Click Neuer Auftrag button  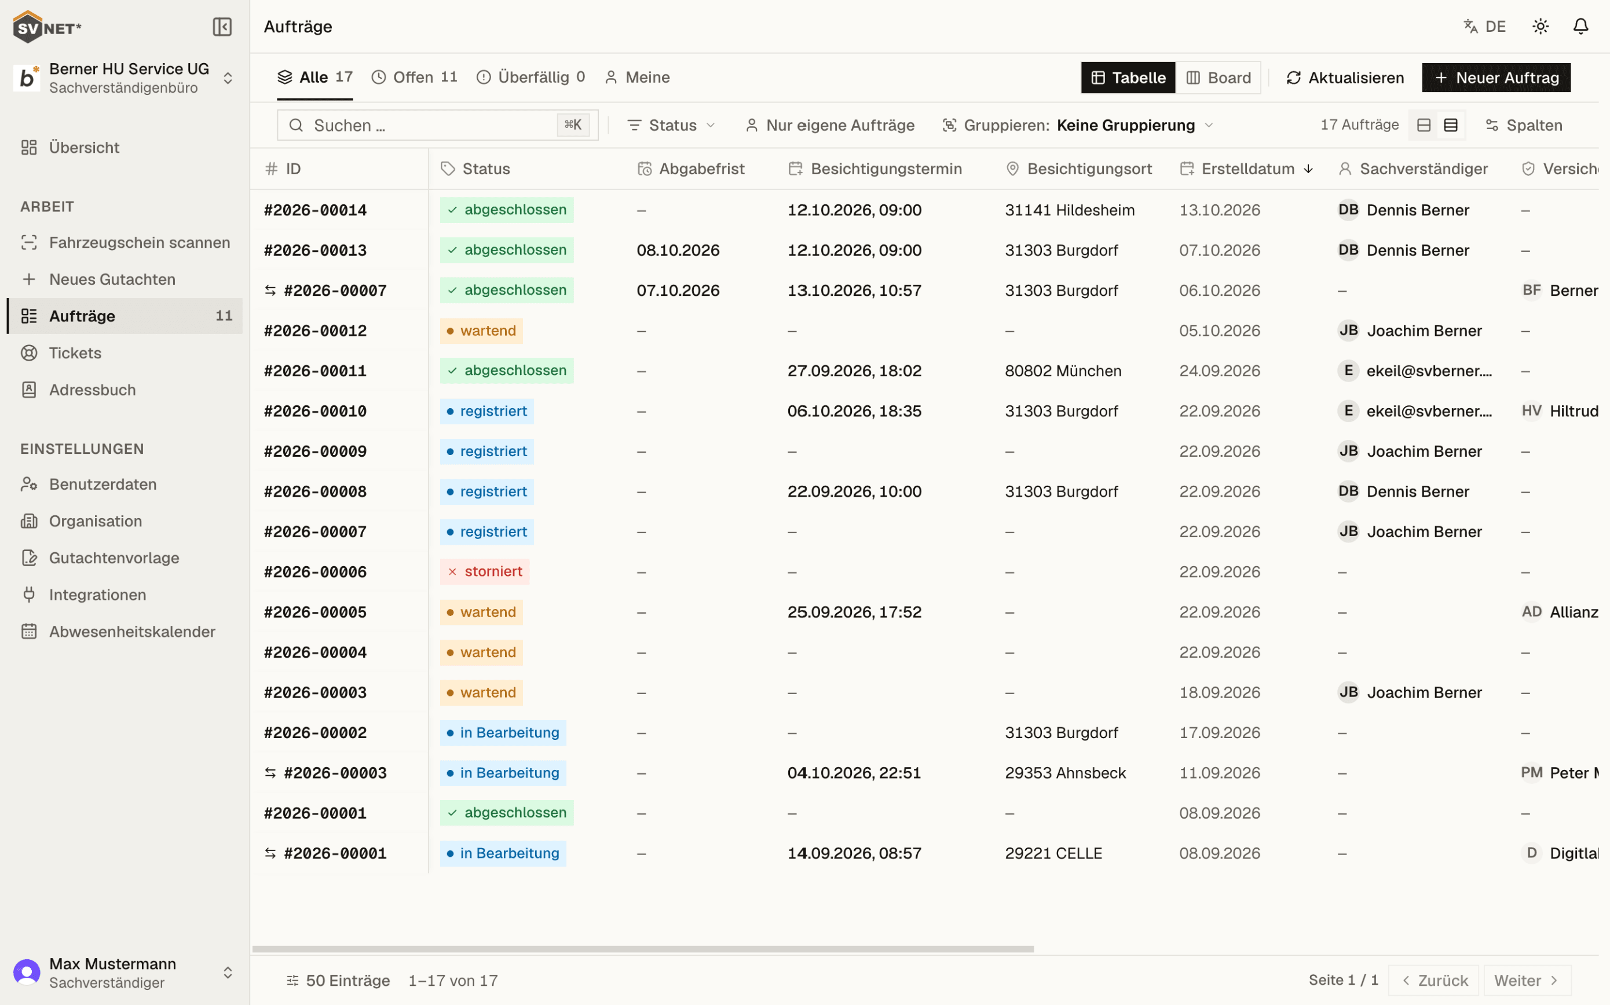[1496, 78]
